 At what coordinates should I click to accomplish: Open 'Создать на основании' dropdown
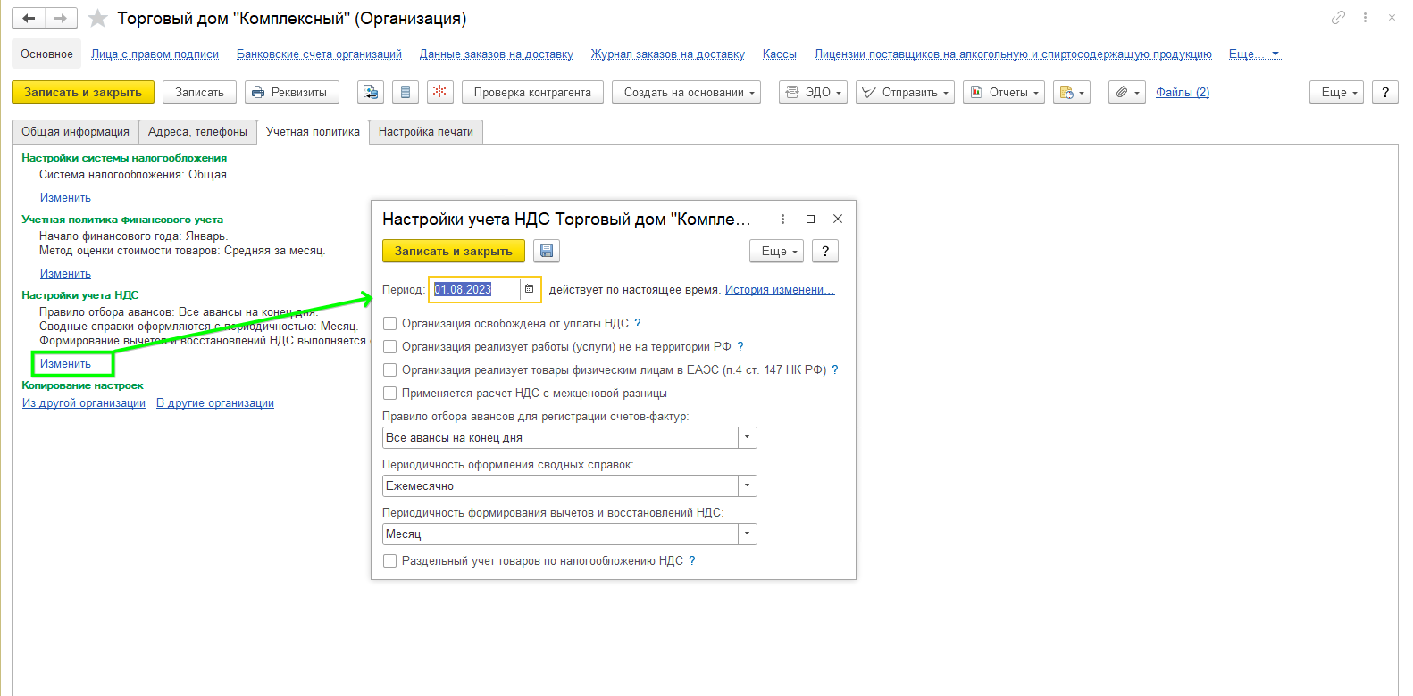(x=686, y=92)
